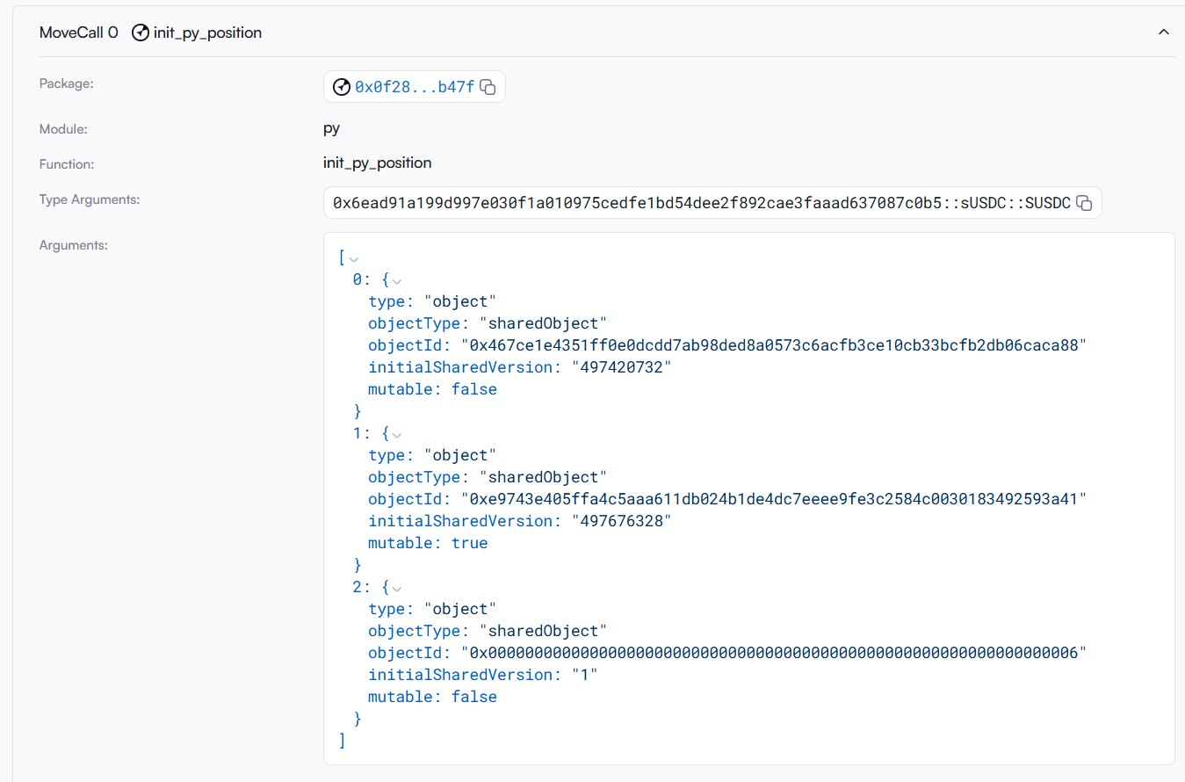This screenshot has height=782, width=1185.
Task: Copy the sUSDC type argument string
Action: coord(1085,203)
